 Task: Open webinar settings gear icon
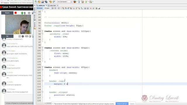click(x=29, y=13)
